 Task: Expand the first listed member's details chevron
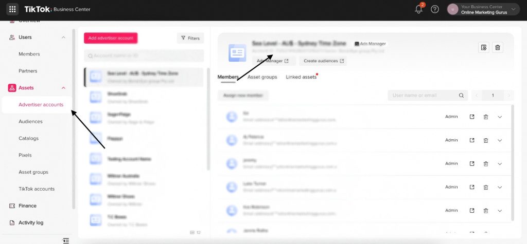[x=500, y=117]
